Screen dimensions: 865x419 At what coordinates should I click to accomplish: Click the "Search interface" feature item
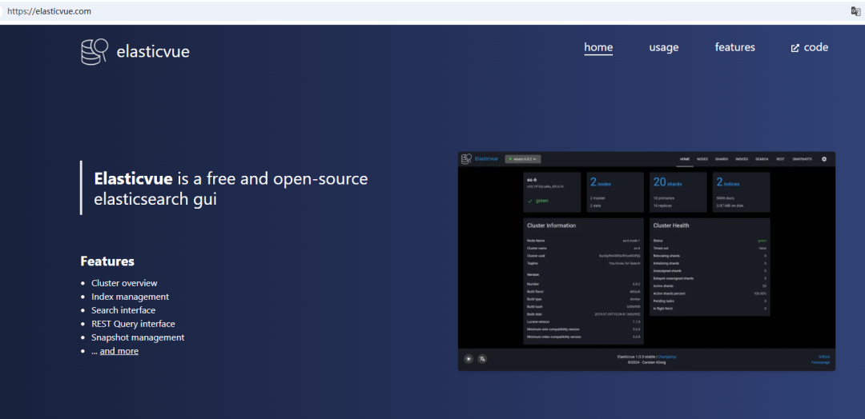tap(123, 310)
